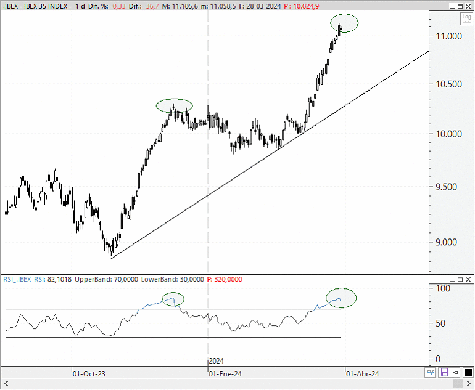Click the 10.500 price axis label
Screen dimensions: 475x390
tap(448, 84)
